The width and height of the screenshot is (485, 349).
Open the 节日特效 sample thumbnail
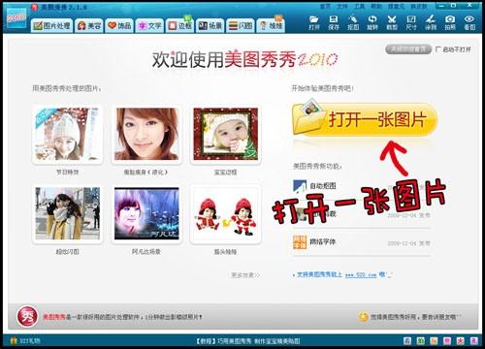click(x=67, y=134)
